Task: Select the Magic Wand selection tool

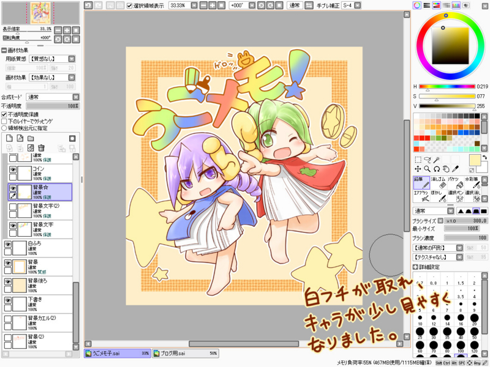Action: pos(436,160)
